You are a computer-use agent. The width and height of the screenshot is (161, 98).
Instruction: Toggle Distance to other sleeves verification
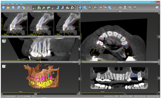[x=153, y=96]
